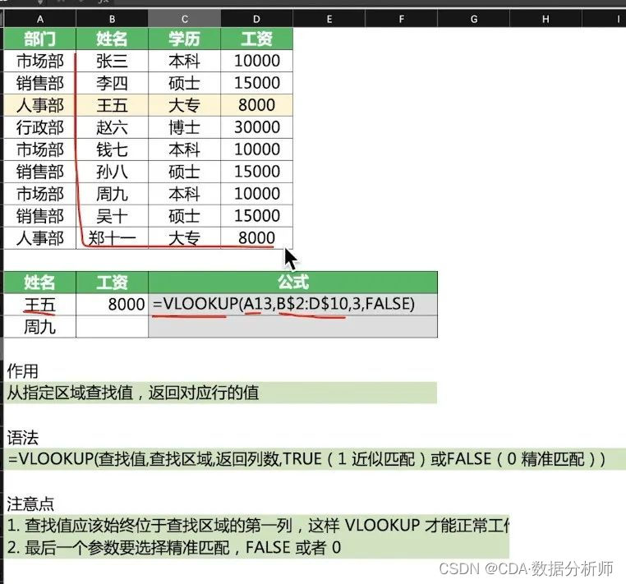Select column F header
Screen dimensions: 626x584
[x=401, y=19]
